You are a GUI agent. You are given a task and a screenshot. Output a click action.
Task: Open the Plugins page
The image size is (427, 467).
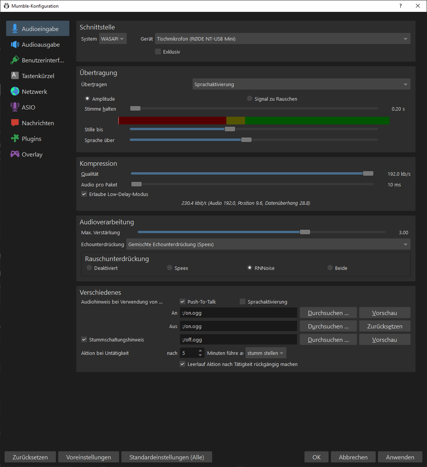click(x=38, y=139)
